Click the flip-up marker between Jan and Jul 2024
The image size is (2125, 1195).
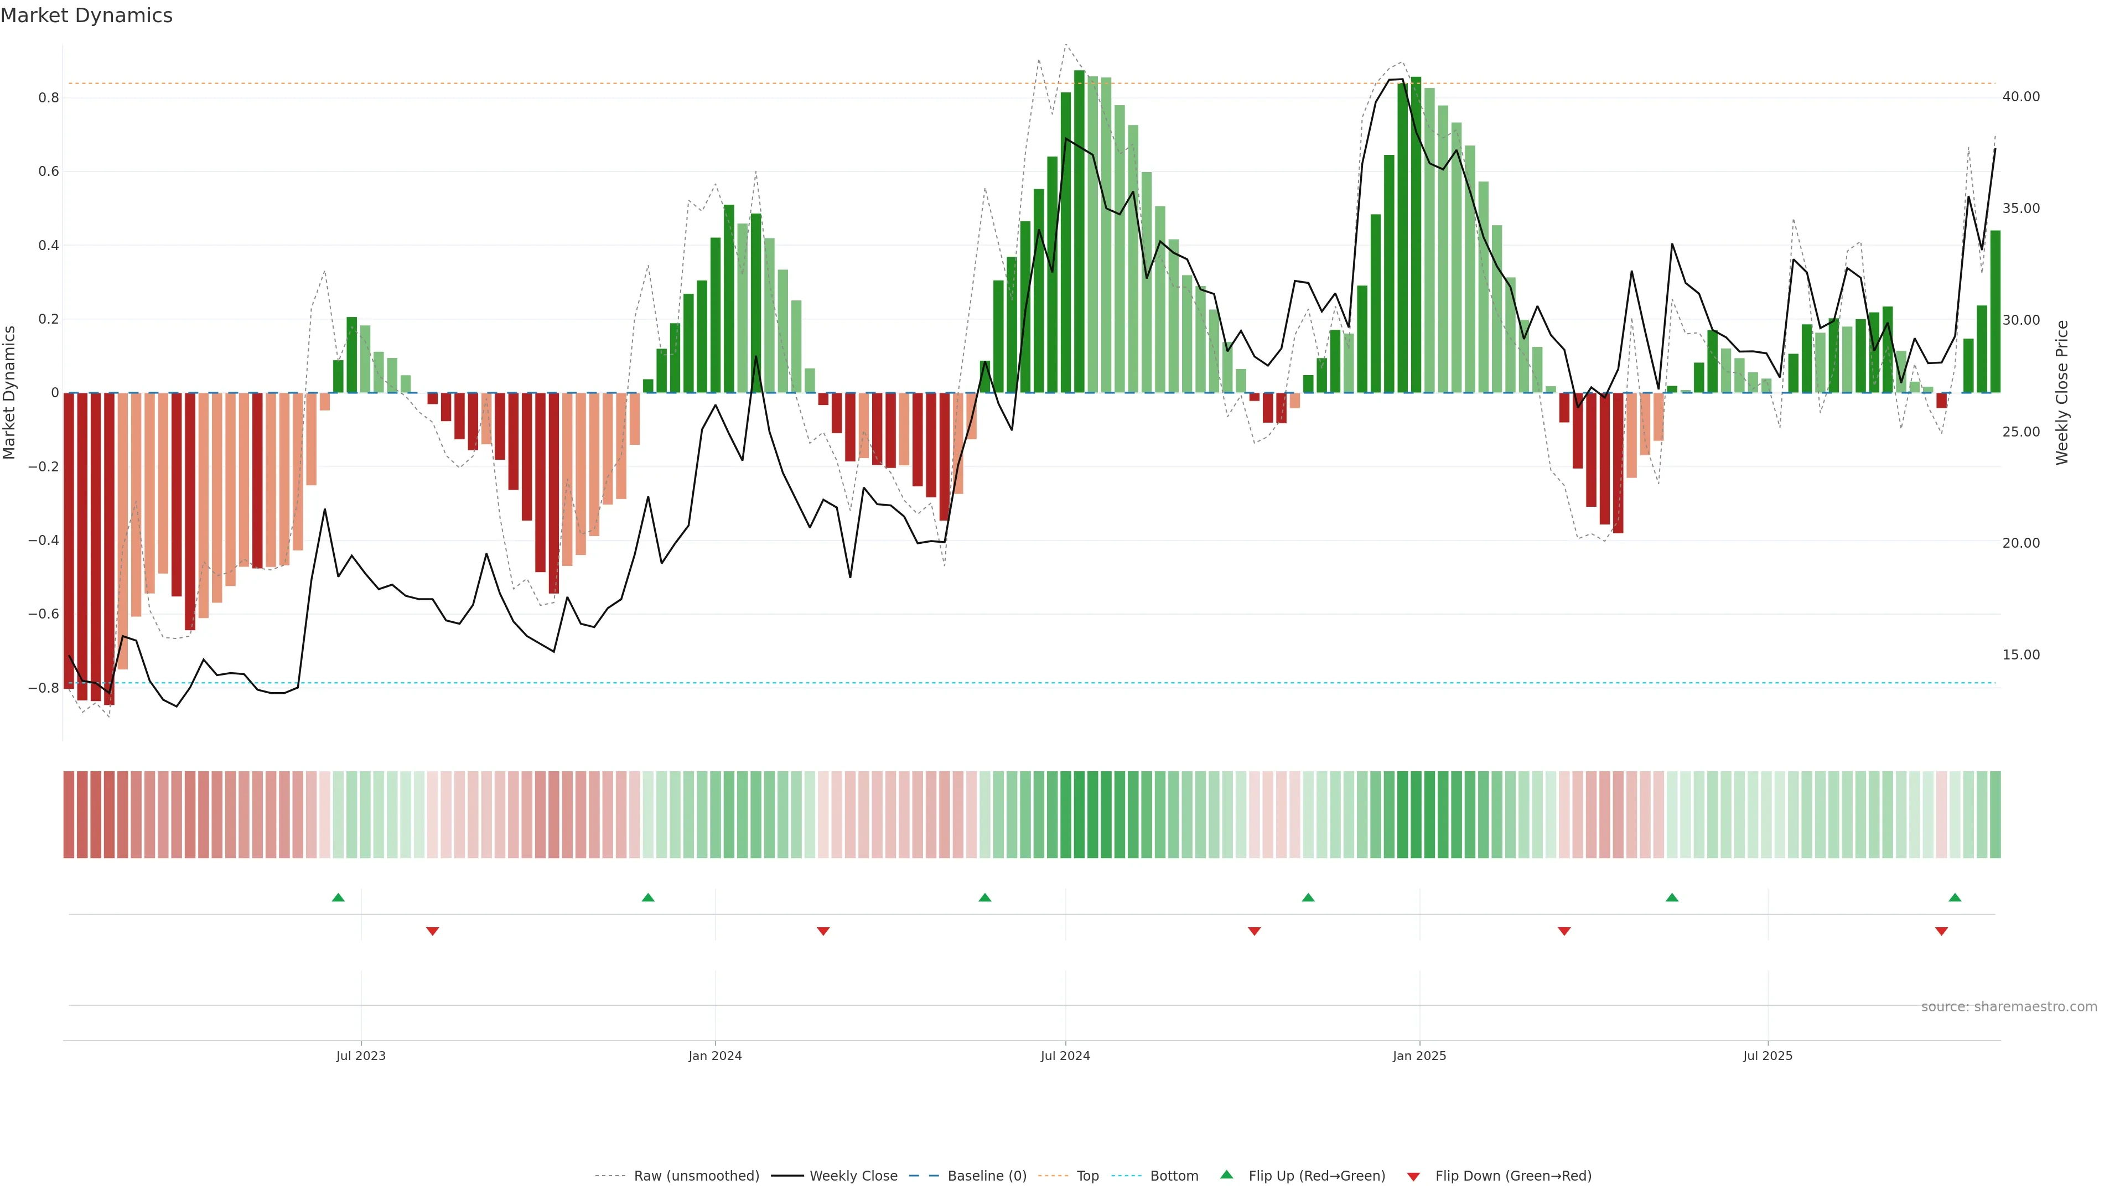coord(984,897)
